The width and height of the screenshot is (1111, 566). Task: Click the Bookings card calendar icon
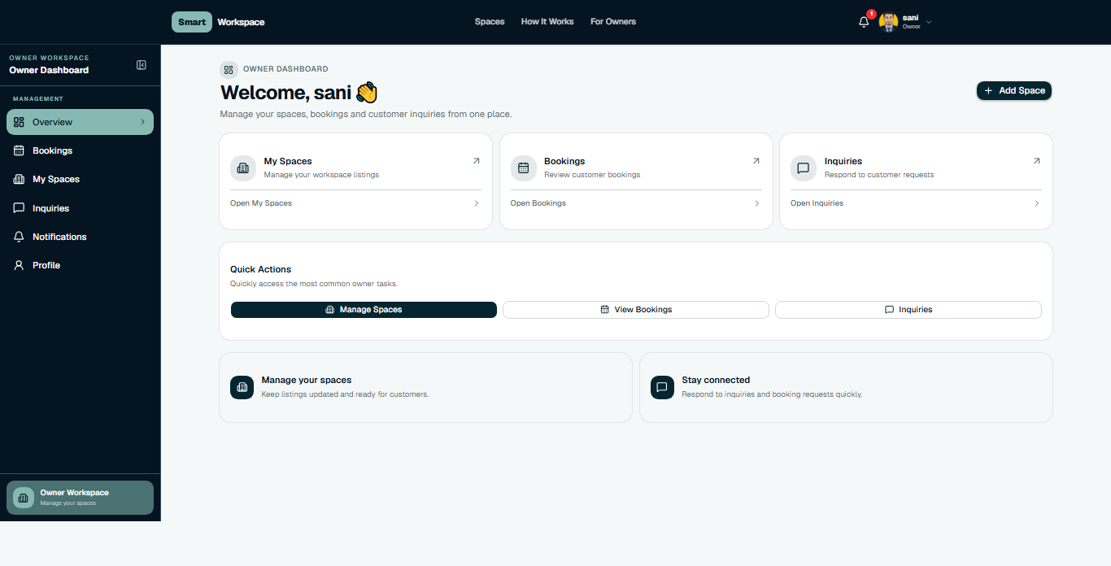(x=523, y=168)
